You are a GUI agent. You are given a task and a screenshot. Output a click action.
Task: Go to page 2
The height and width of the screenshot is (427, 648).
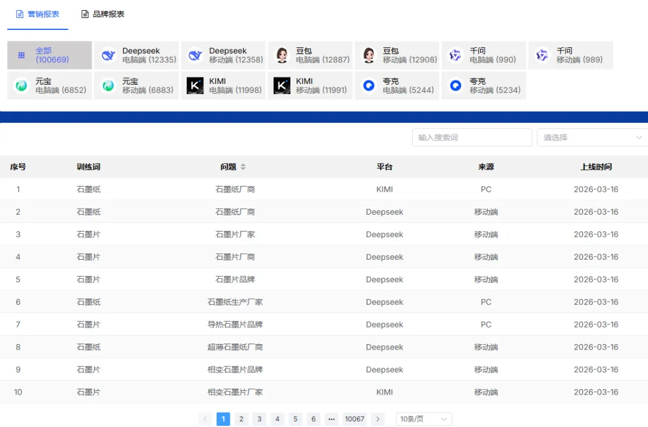(241, 419)
